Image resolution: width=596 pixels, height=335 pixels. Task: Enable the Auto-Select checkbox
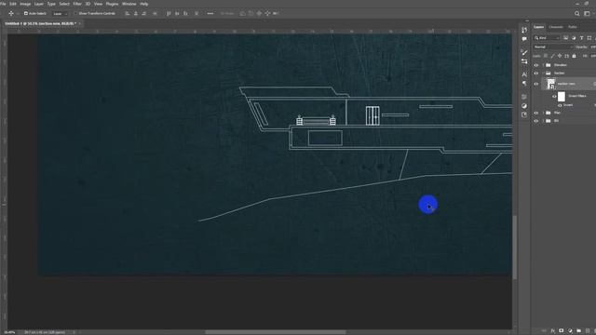(26, 13)
